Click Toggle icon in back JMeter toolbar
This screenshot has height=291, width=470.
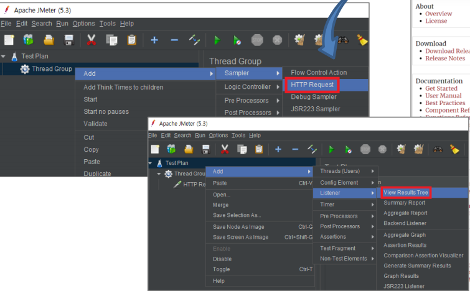click(x=194, y=40)
